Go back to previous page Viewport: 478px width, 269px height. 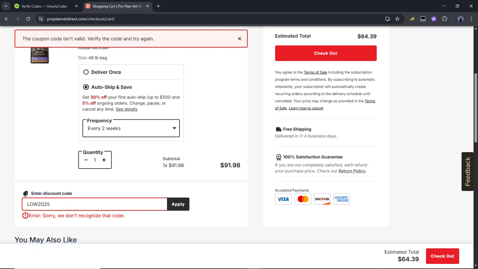tap(7, 19)
